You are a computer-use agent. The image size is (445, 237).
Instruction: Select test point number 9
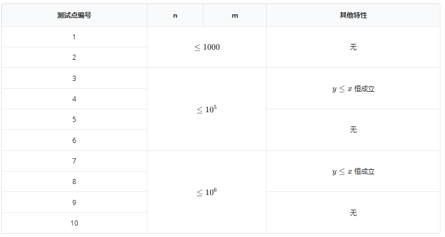pyautogui.click(x=74, y=203)
